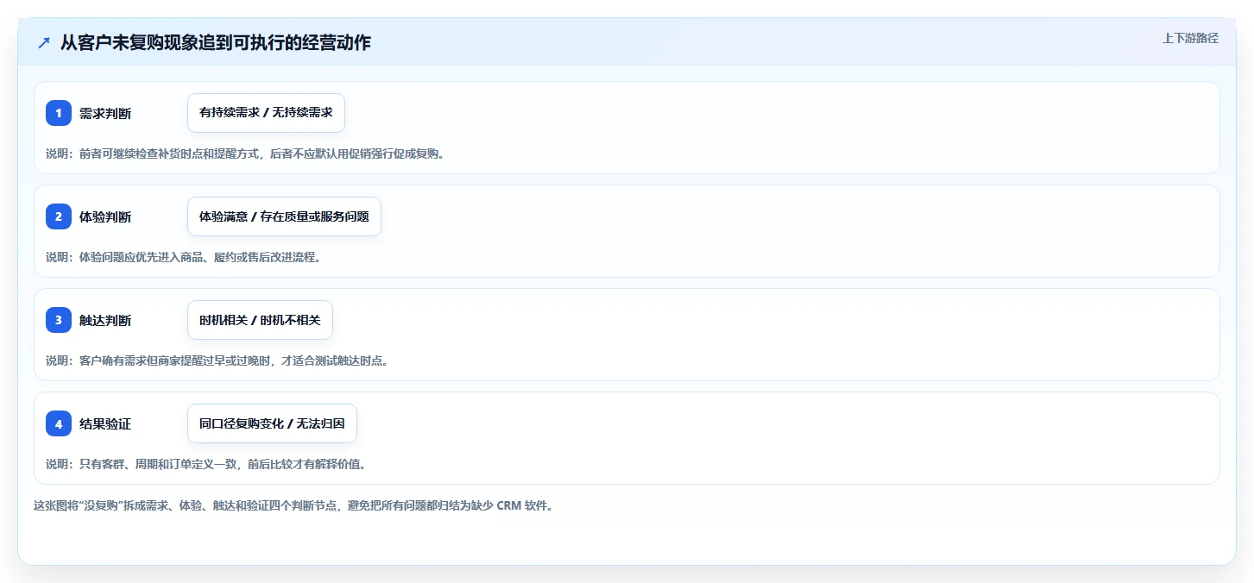Click the 结果验证 step label

tap(105, 423)
